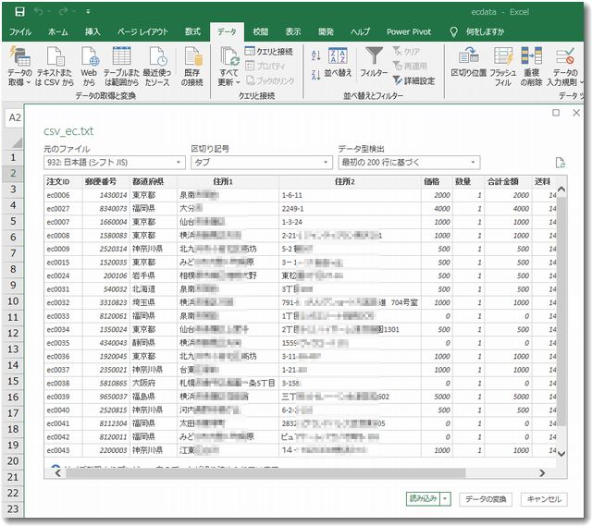Image resolution: width=592 pixels, height=526 pixels.
Task: Click 区切り位置 text-to-columns icon
Action: point(469,55)
